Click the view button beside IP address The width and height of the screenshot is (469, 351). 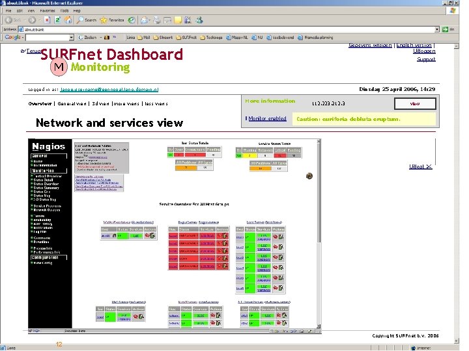[x=415, y=104]
